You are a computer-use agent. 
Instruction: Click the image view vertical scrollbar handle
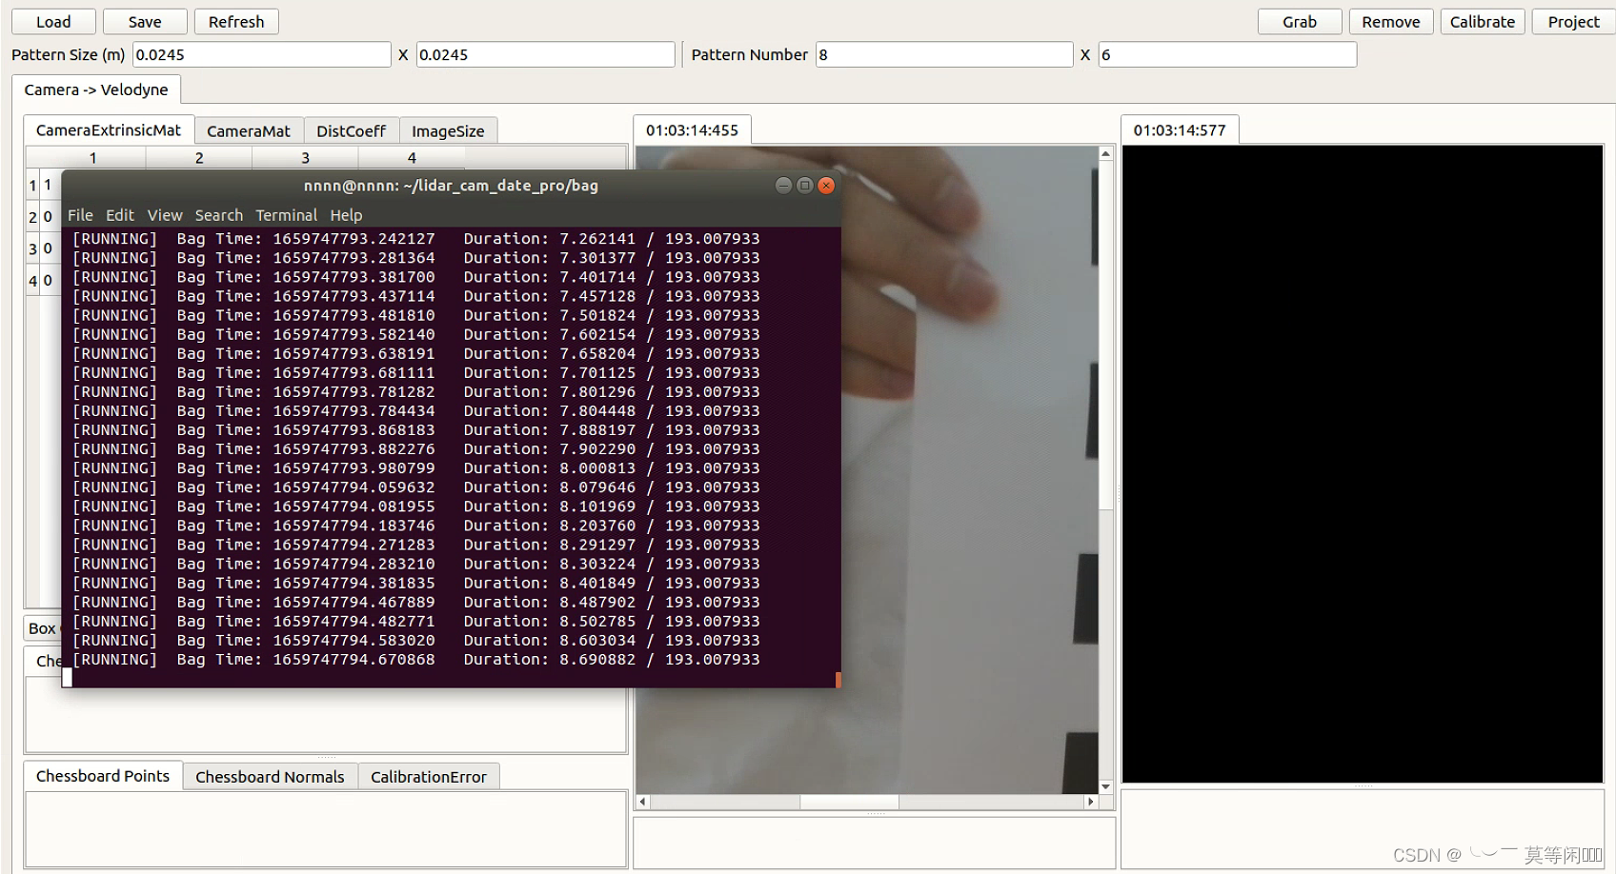click(1106, 334)
